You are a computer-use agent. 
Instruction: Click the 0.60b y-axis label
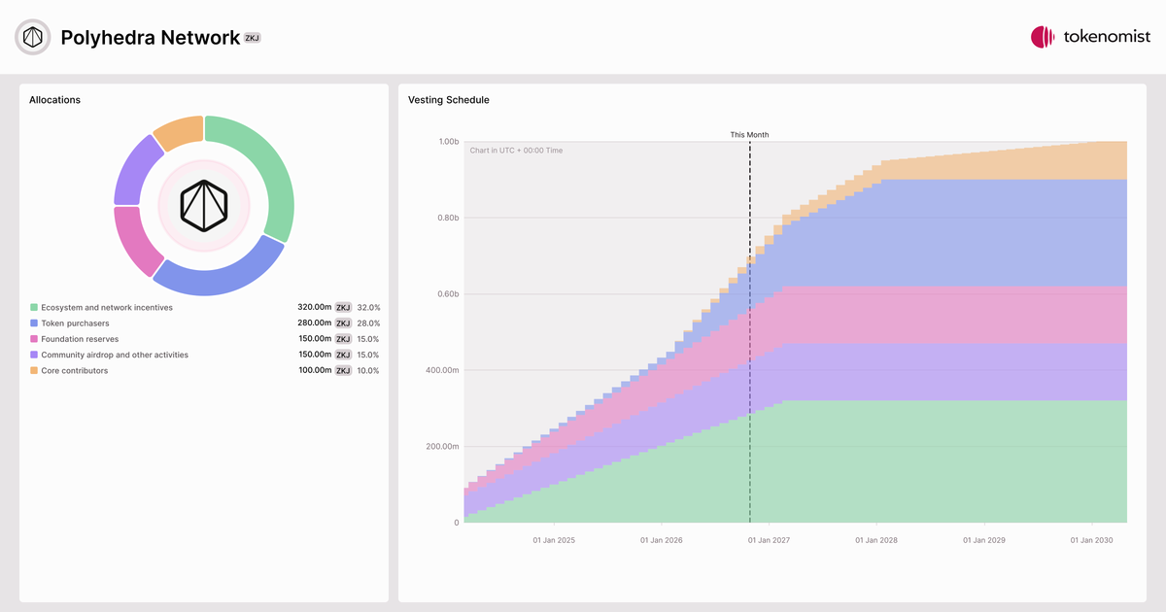point(448,294)
